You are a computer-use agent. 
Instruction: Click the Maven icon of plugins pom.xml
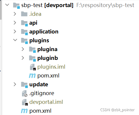pos(32,76)
